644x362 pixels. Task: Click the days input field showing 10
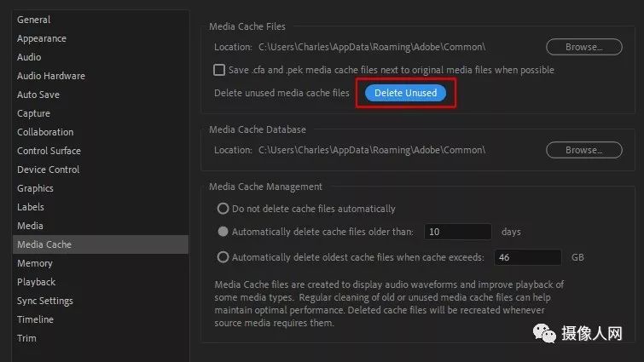click(x=458, y=232)
